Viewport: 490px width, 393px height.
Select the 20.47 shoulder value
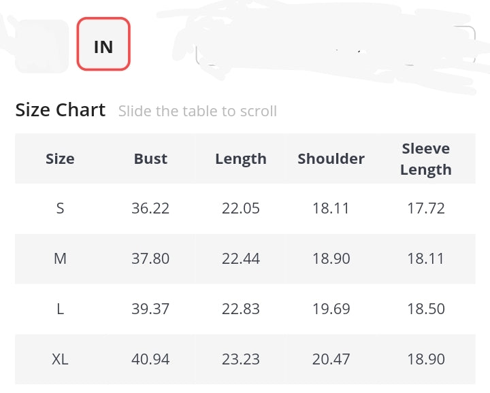click(x=331, y=359)
